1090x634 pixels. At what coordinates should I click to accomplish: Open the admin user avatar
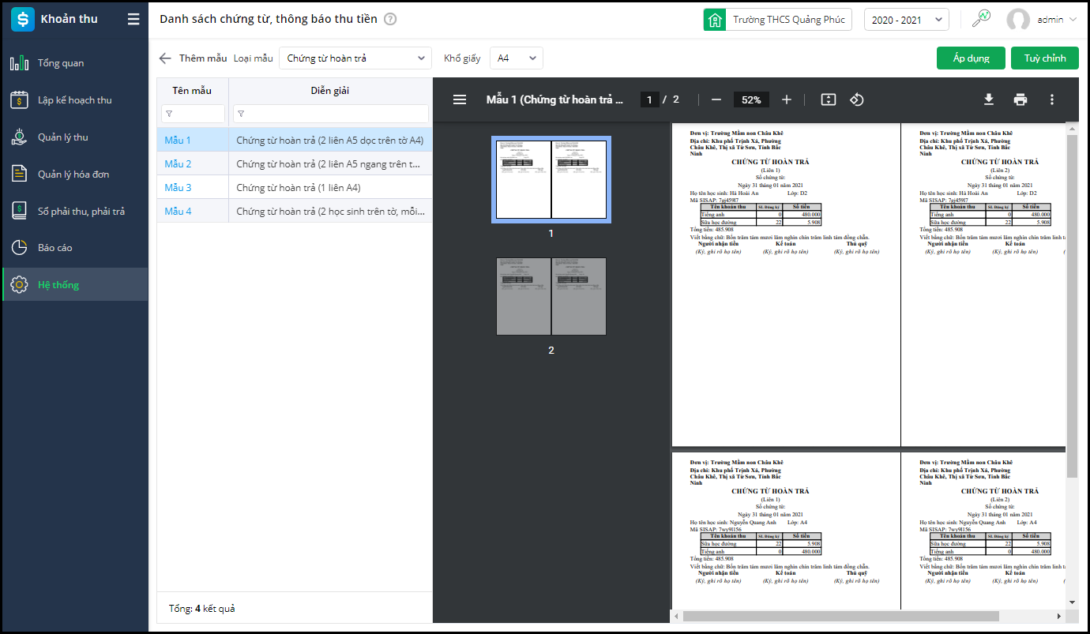(1018, 20)
